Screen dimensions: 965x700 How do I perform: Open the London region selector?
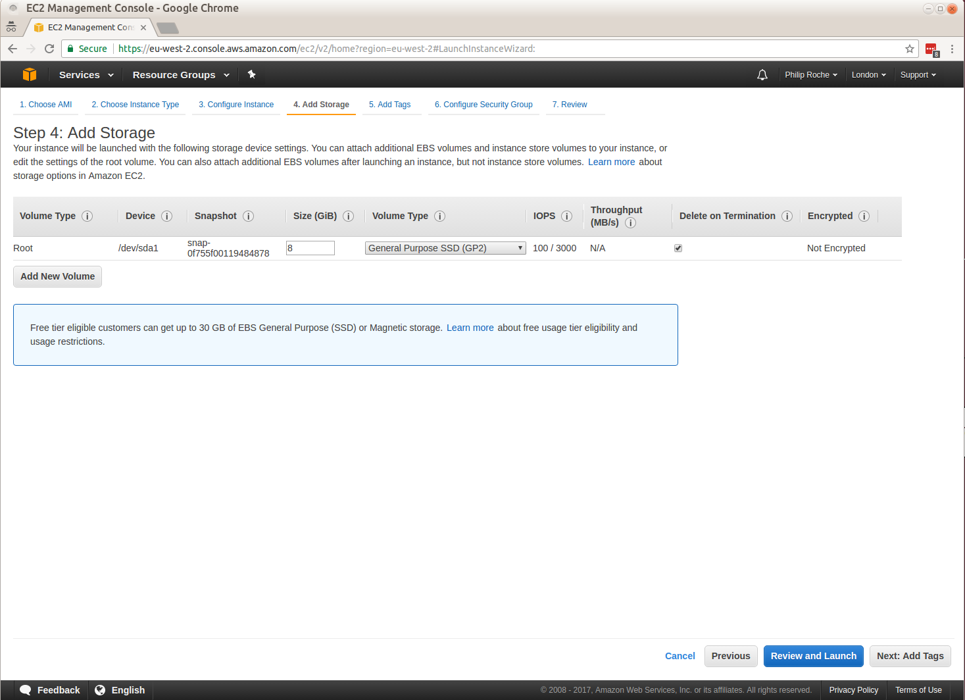(x=869, y=75)
